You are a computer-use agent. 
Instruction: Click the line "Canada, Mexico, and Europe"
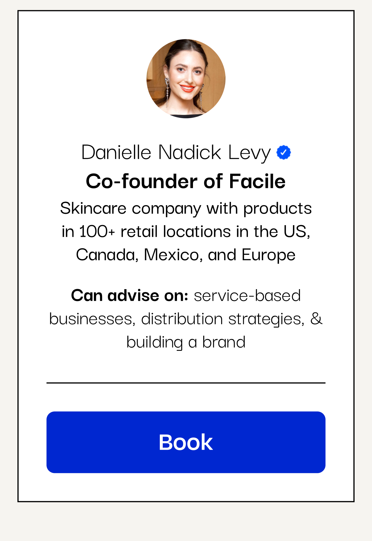[186, 255]
